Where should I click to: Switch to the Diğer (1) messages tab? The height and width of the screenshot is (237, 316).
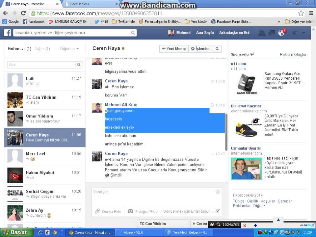tap(42, 49)
